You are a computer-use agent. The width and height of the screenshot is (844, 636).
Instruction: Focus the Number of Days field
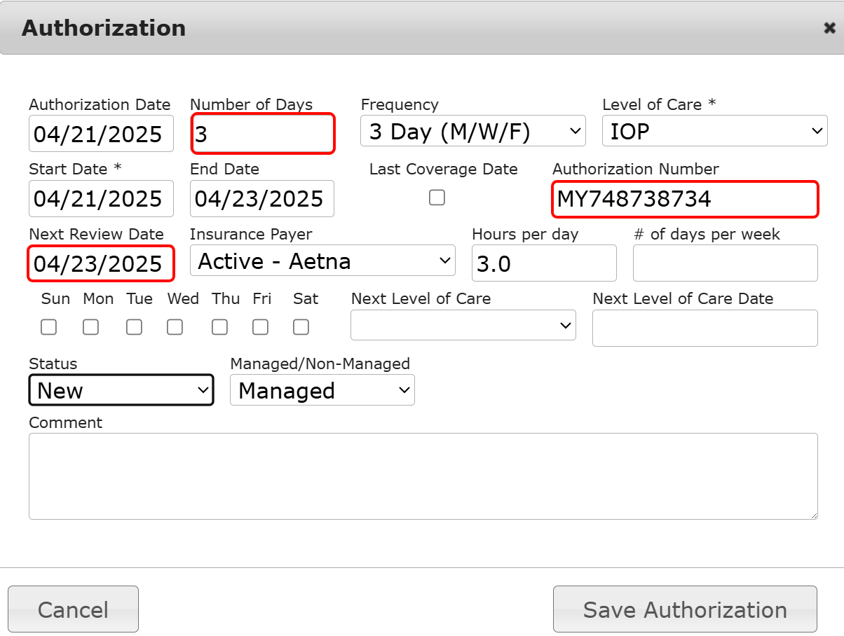coord(262,134)
